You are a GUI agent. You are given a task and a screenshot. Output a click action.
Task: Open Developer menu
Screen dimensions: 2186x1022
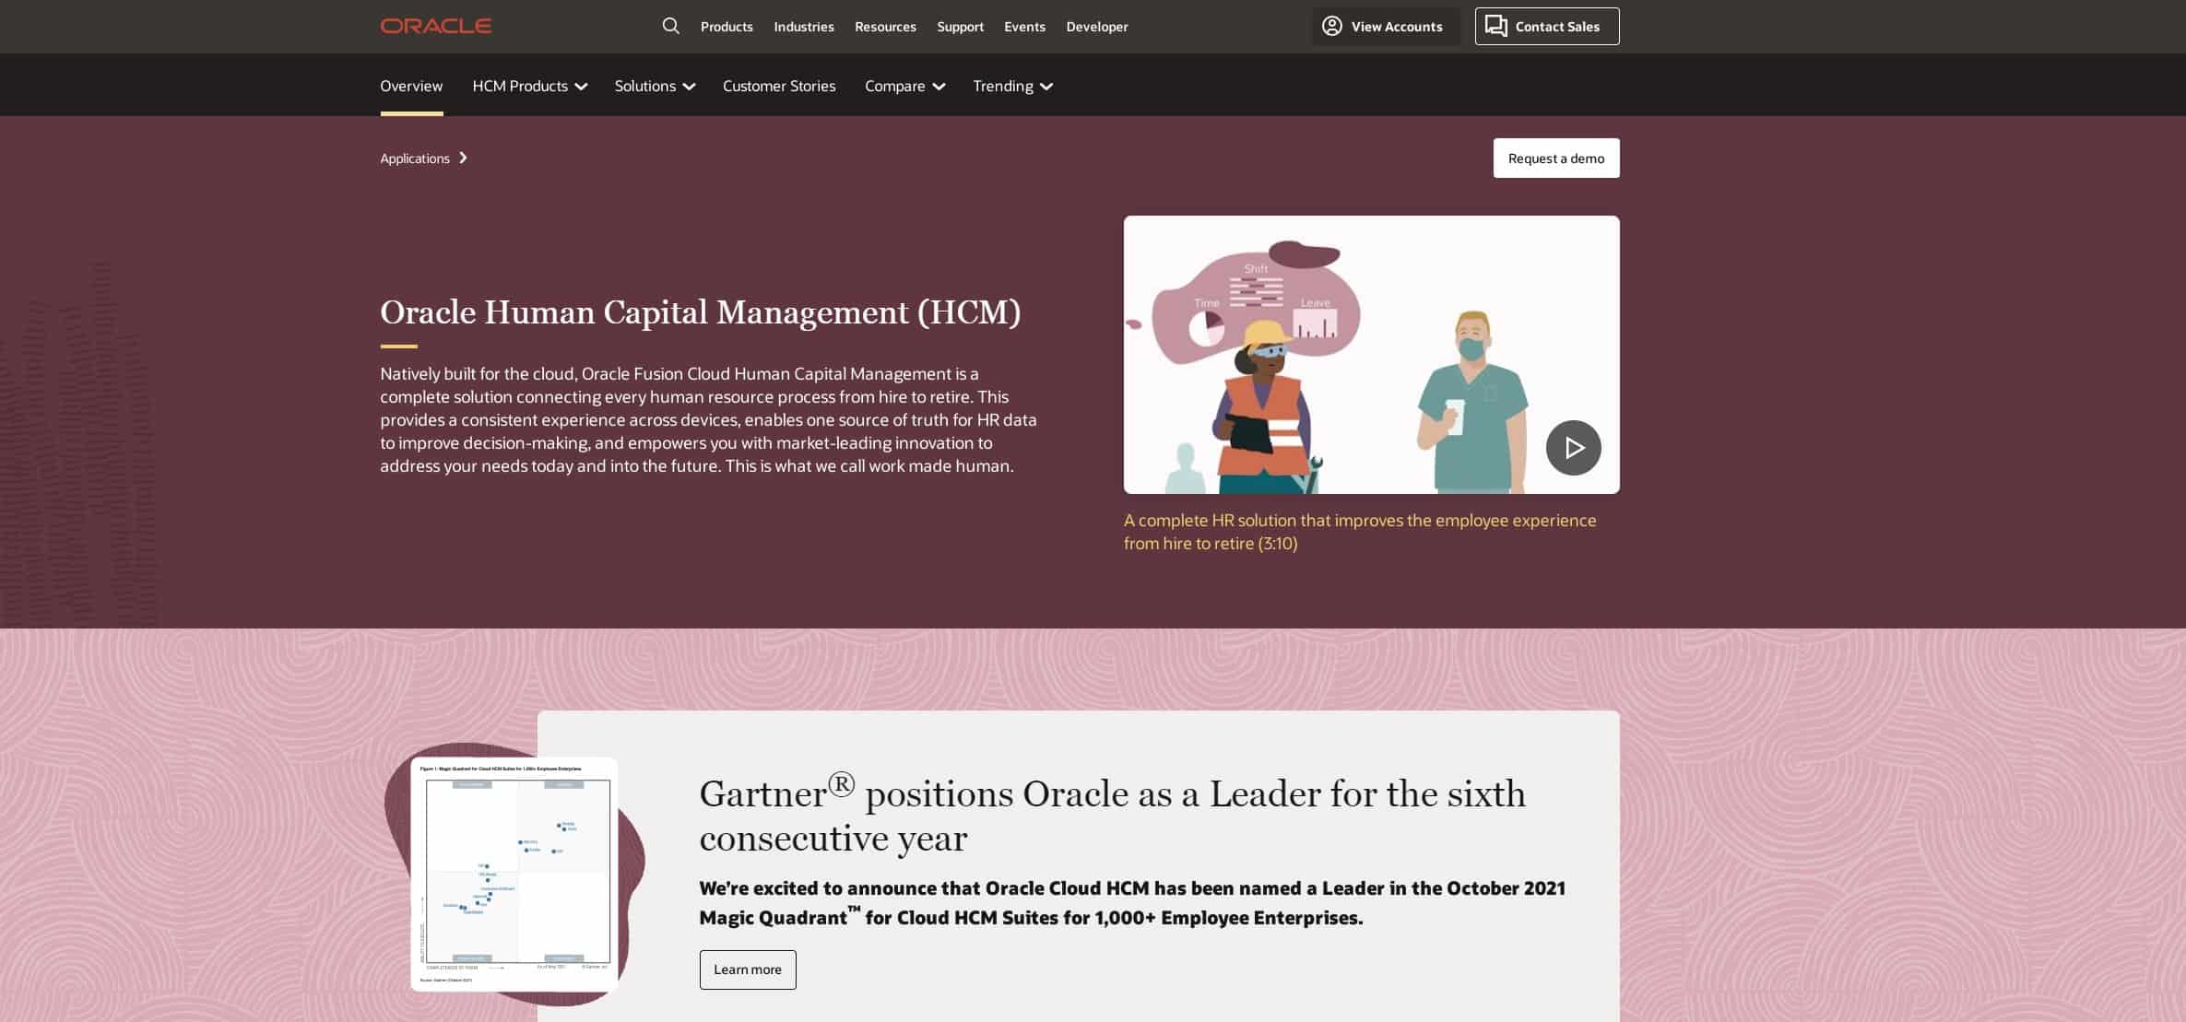pyautogui.click(x=1096, y=27)
